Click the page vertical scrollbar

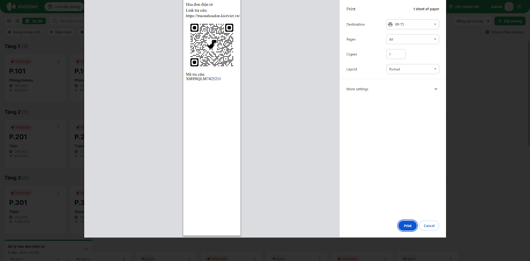tap(528, 93)
